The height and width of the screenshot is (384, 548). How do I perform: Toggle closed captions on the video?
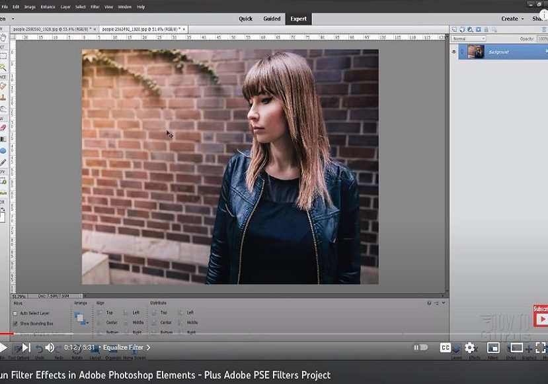(446, 348)
